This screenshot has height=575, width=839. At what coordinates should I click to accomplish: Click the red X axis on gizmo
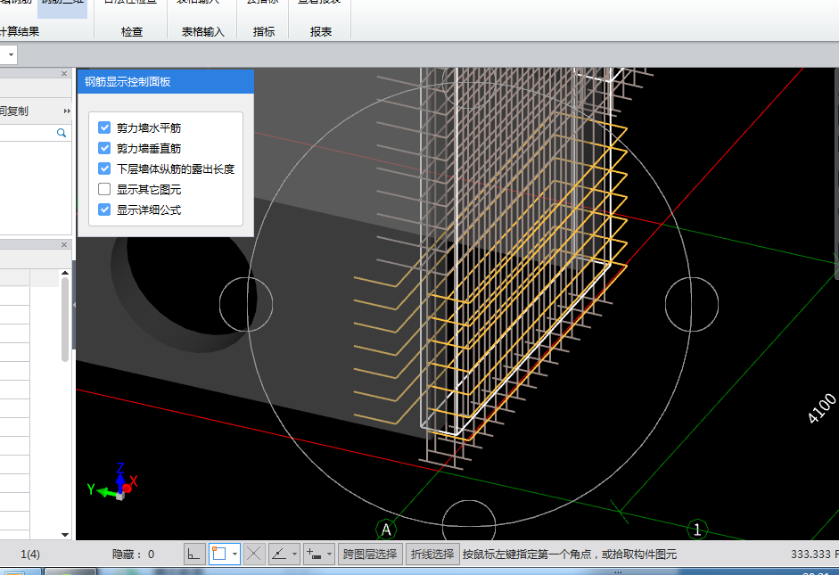[x=131, y=483]
